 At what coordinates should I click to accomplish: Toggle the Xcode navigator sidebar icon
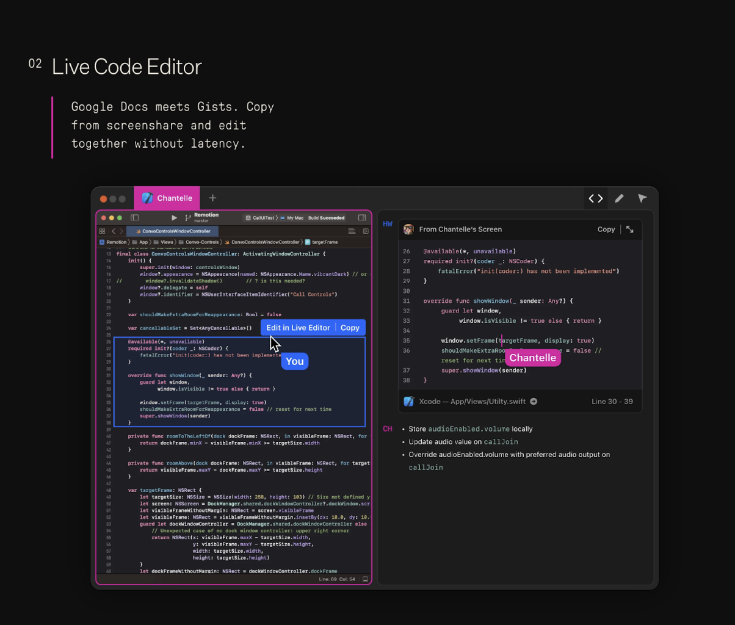tap(135, 217)
